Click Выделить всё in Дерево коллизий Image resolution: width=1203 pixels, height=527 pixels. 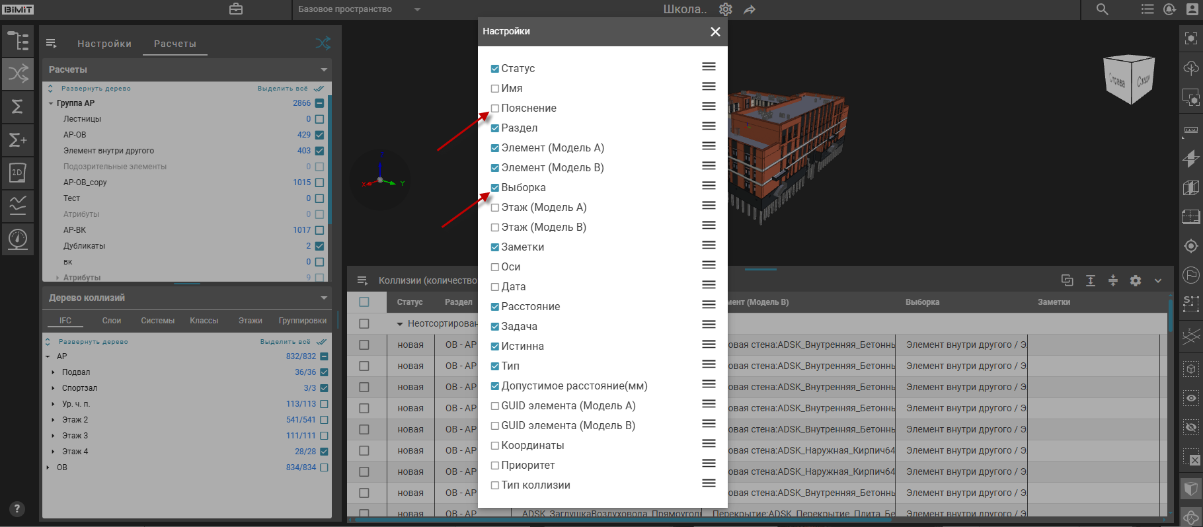pyautogui.click(x=285, y=342)
